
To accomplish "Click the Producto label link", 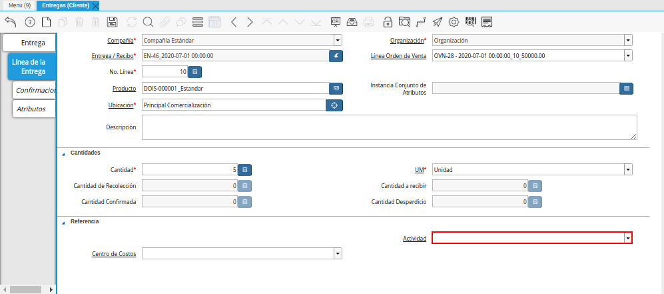I will pyautogui.click(x=124, y=89).
